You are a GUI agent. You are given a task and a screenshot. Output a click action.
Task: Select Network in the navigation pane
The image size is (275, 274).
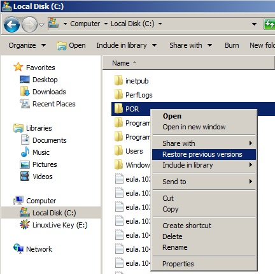(x=39, y=249)
